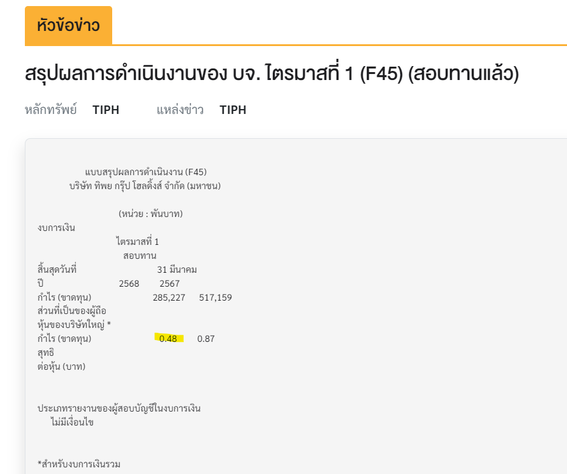Click the ส่วนที่เป็นของผู้ถือ line
The width and height of the screenshot is (567, 474).
click(72, 311)
